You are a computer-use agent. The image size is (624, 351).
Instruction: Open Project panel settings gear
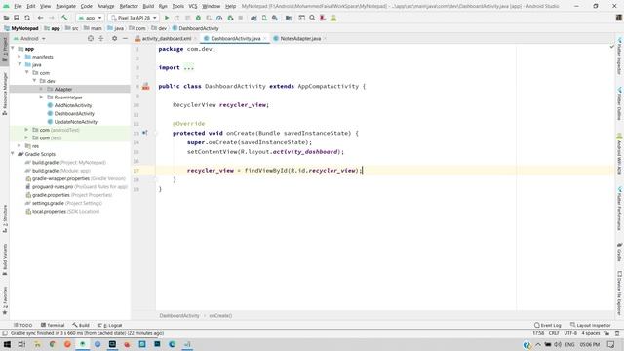(115, 39)
